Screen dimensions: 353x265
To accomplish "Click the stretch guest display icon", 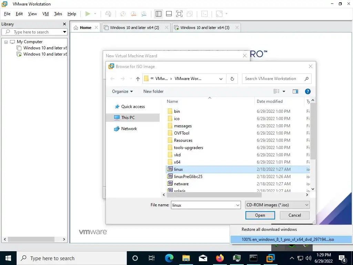I will (219, 14).
